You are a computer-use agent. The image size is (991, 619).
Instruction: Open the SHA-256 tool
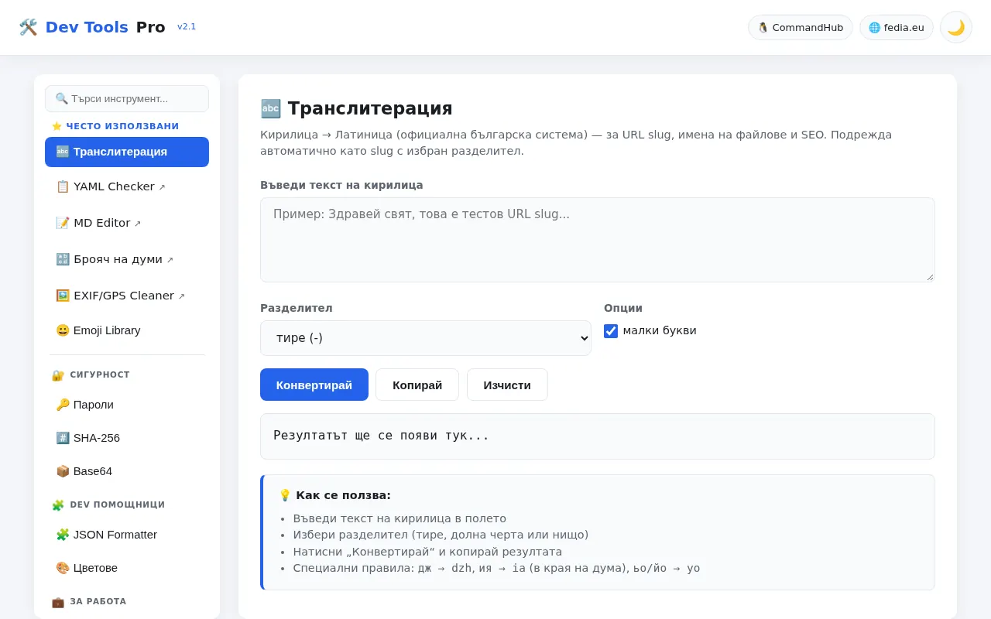tap(127, 438)
